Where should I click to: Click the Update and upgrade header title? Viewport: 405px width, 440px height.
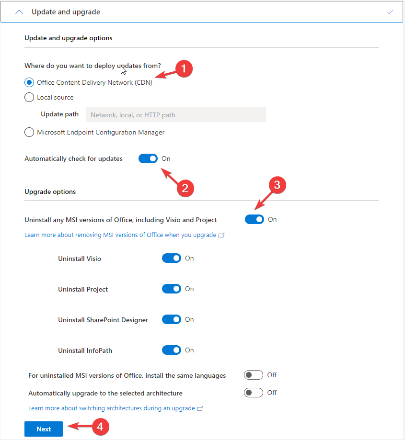tap(66, 12)
